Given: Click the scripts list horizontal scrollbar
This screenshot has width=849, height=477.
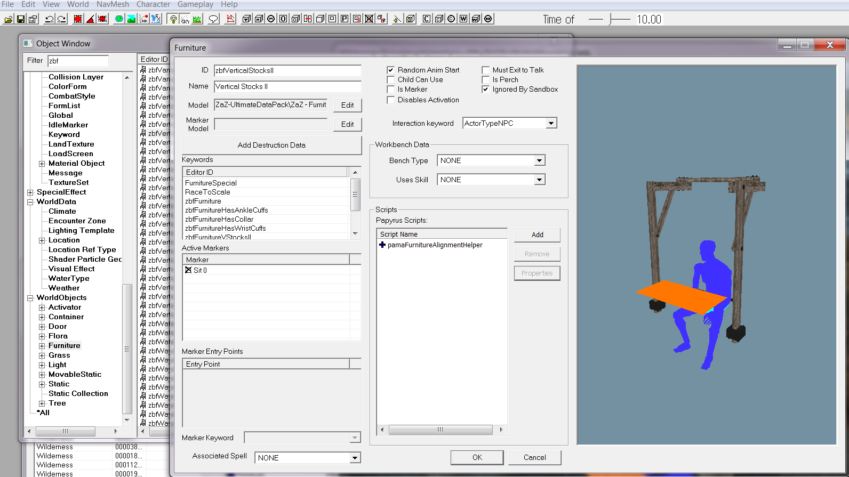Looking at the screenshot, I should pos(440,430).
